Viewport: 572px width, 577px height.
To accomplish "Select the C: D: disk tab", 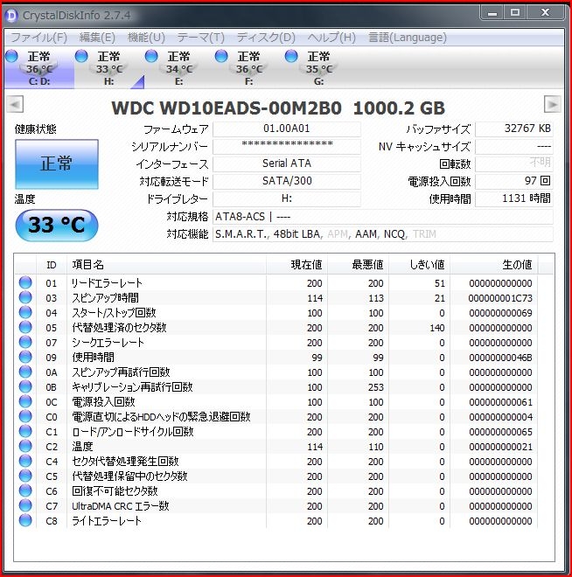I will (x=39, y=68).
